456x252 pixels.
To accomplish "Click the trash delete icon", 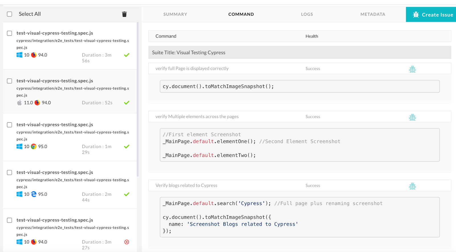I will coord(124,14).
